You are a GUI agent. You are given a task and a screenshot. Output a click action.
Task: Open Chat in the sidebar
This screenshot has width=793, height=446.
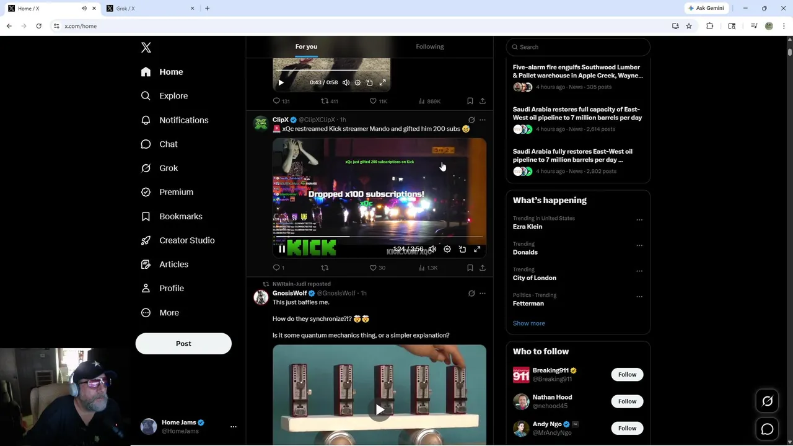159,144
